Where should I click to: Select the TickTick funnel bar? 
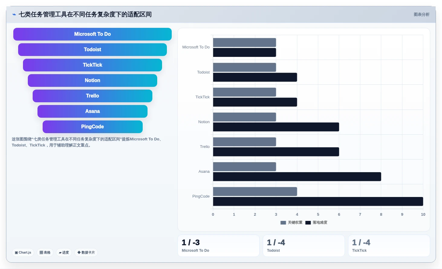pos(93,65)
